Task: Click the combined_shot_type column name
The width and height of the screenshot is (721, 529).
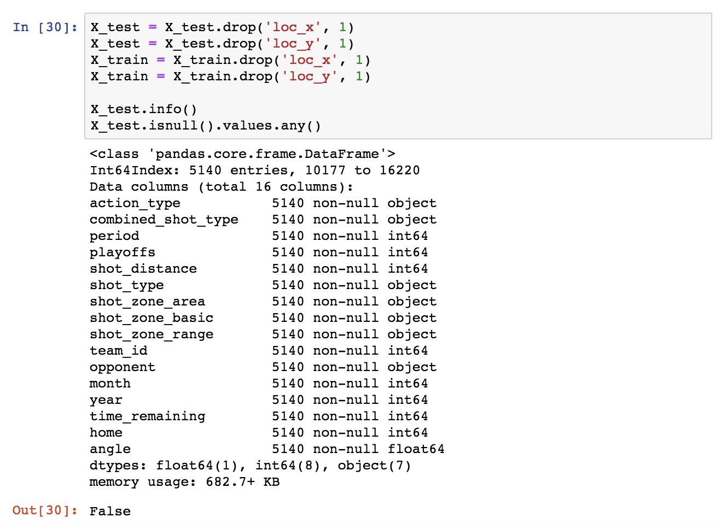Action: click(164, 220)
